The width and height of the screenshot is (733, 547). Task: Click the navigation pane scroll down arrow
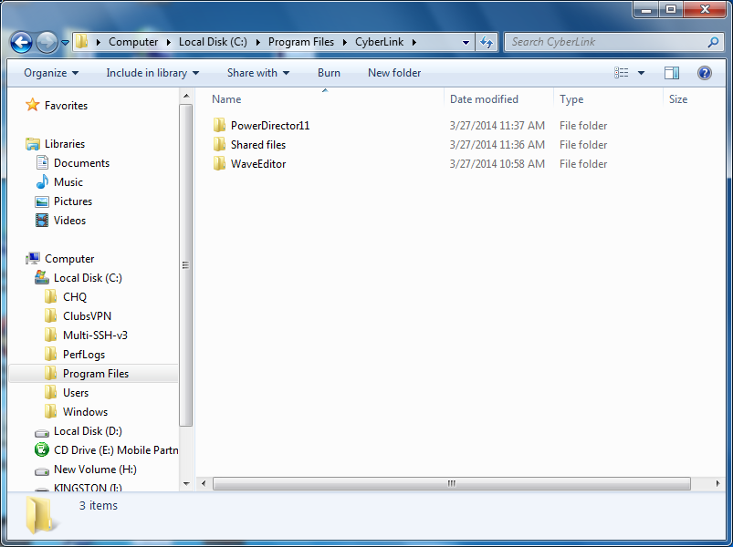186,484
